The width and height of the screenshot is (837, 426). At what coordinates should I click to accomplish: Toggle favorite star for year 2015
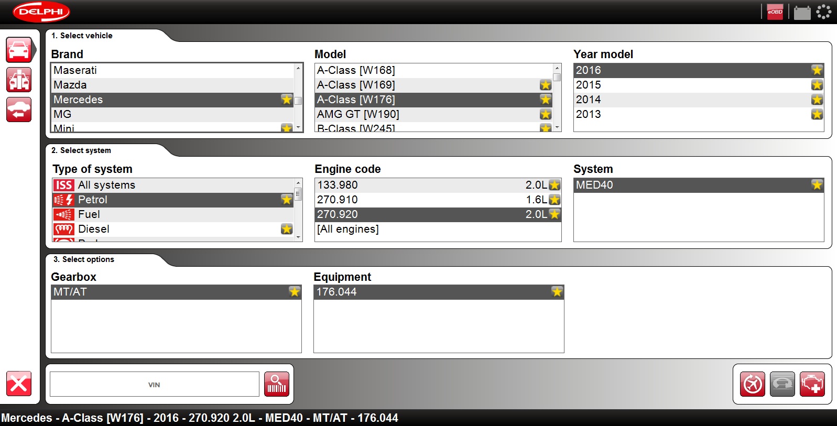click(817, 85)
